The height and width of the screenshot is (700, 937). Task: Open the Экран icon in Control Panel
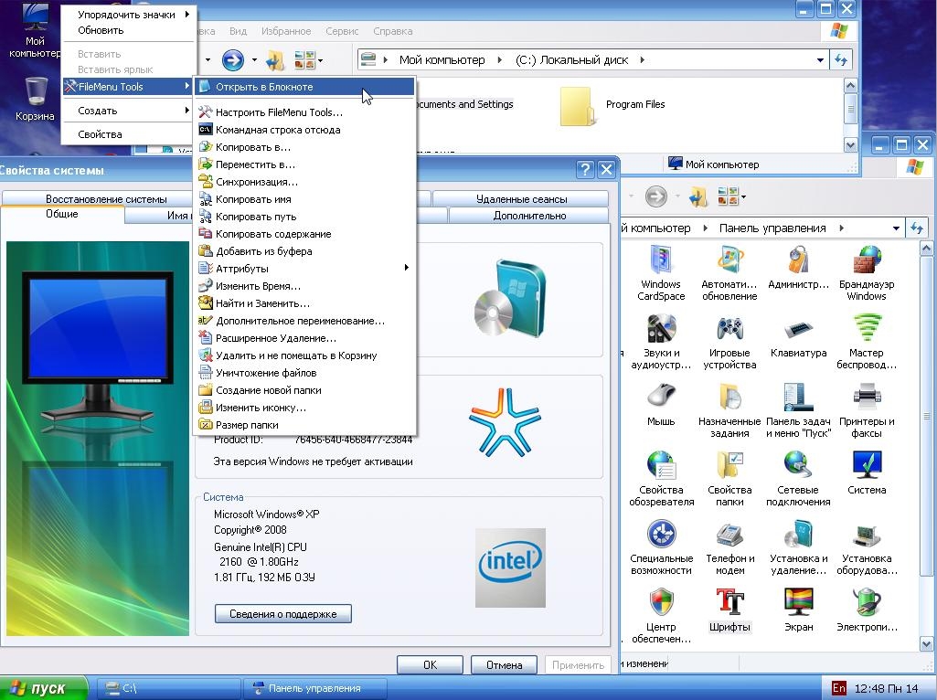coord(798,610)
